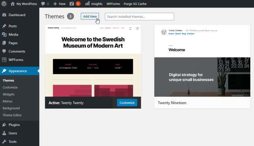Select the Themes submenu item
This screenshot has height=146, width=254.
[9, 80]
